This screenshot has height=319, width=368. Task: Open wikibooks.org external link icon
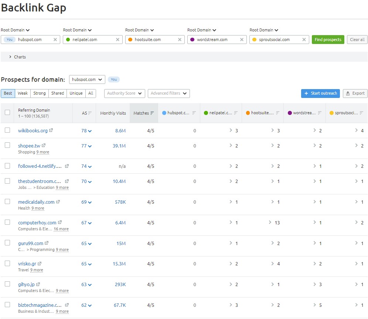51,130
